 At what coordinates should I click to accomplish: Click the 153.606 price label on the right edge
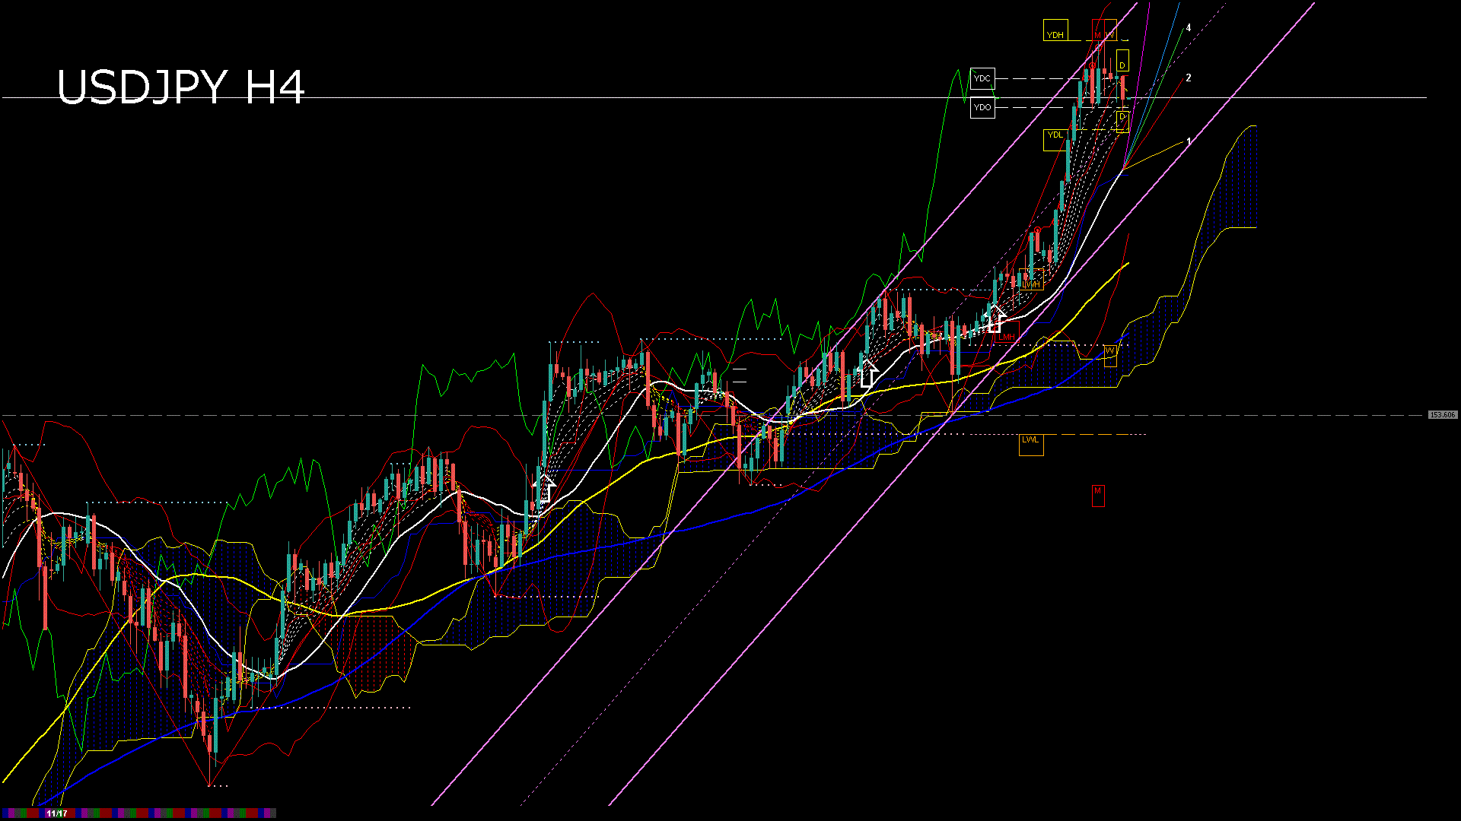click(1442, 415)
